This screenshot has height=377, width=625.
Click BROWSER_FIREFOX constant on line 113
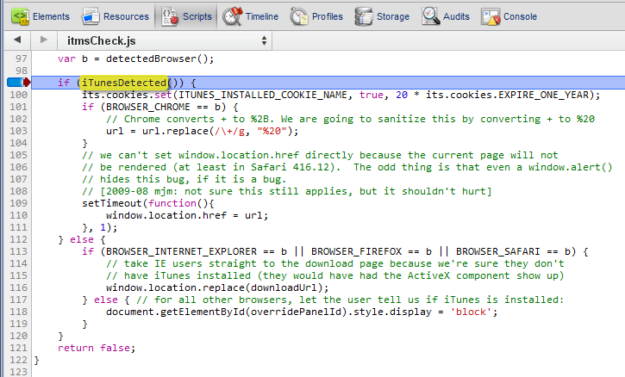click(356, 251)
